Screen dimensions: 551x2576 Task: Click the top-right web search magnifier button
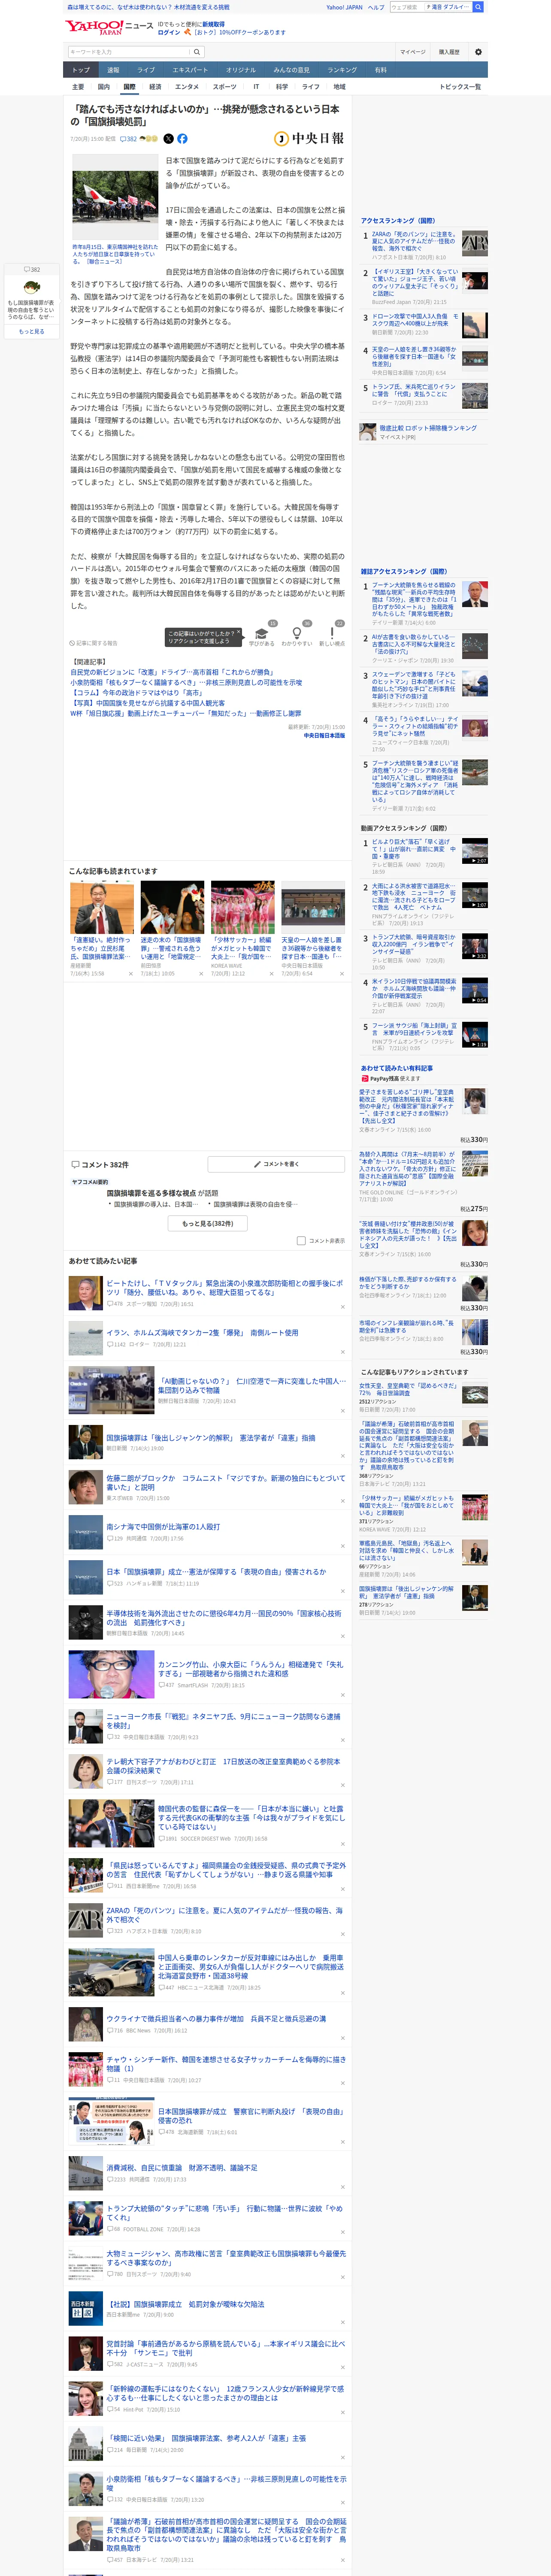pyautogui.click(x=478, y=7)
